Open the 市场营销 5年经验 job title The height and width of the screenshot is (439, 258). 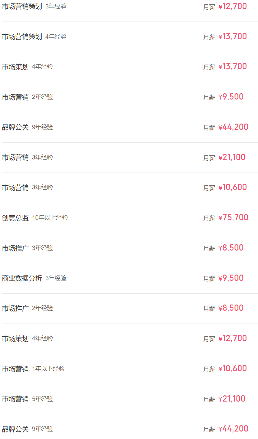pos(15,399)
